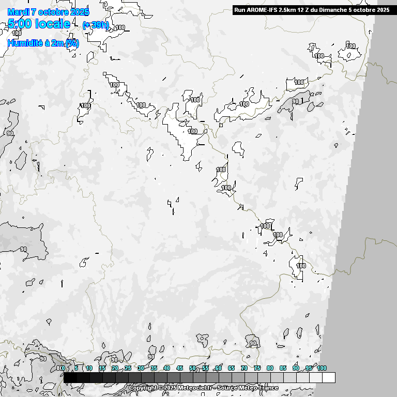Click the 100 contour label at top right
The image size is (397, 397).
coord(351,47)
